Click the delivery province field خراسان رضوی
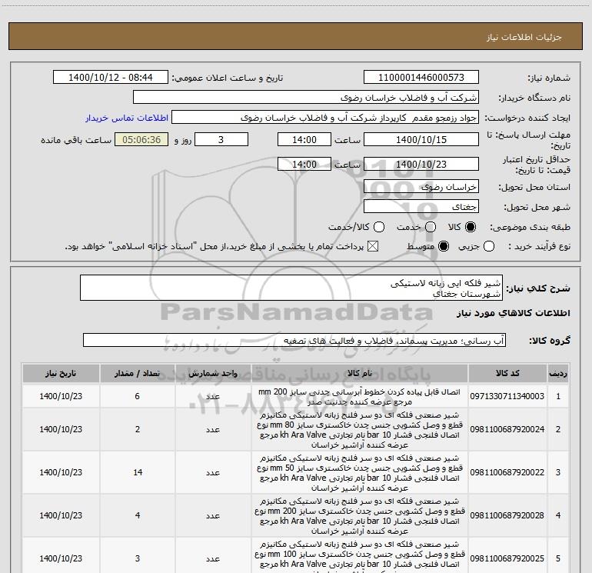The height and width of the screenshot is (573, 592). pyautogui.click(x=421, y=187)
